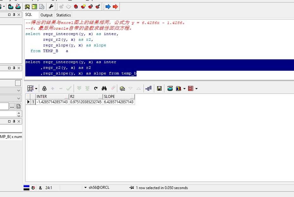Screen dimensions: 294x197
Task: Toggle the square checkbox in left panel
Action: tap(18, 83)
